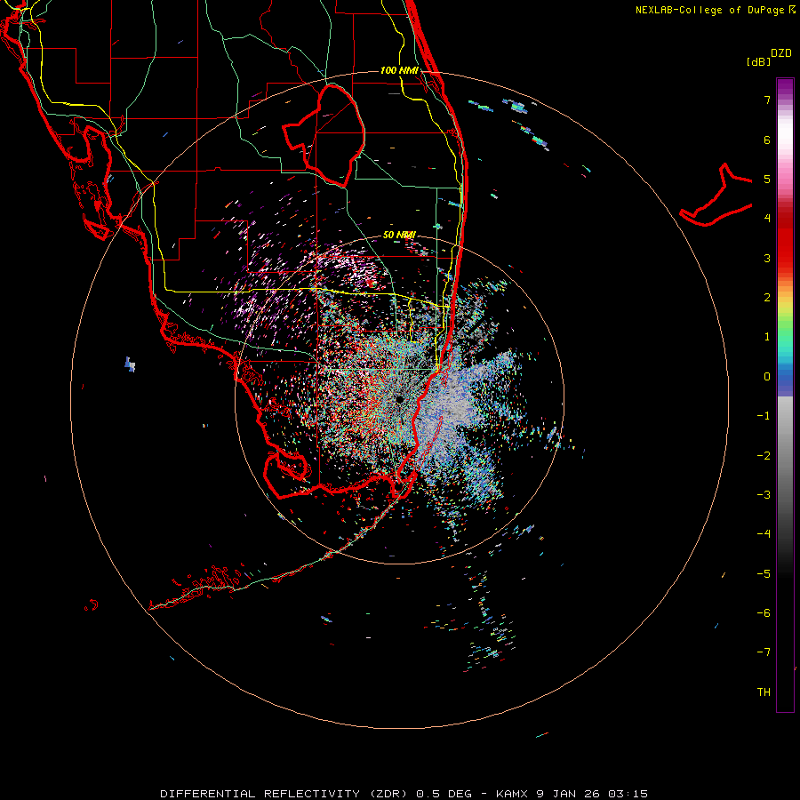Image resolution: width=800 pixels, height=800 pixels.
Task: Select the NEXLAB-College of DuPage credit text
Action: [715, 10]
